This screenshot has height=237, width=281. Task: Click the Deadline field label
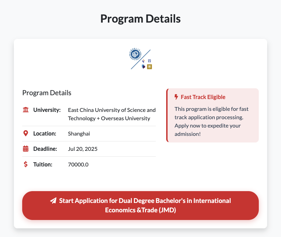click(x=45, y=149)
